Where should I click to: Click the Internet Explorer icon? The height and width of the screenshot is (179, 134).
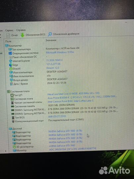[x=11, y=61]
